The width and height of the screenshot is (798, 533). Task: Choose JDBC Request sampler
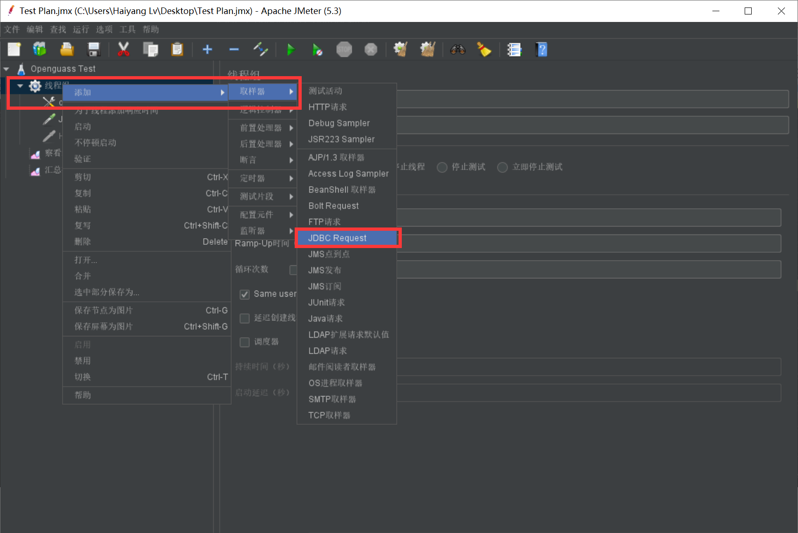pos(347,238)
